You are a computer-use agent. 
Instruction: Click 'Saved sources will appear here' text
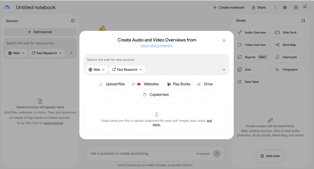tap(40, 107)
